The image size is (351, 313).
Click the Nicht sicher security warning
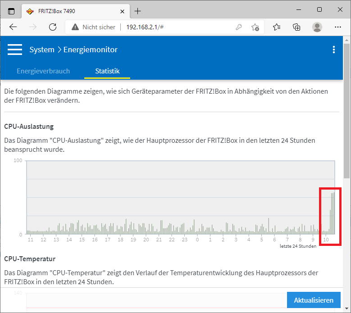tap(93, 27)
